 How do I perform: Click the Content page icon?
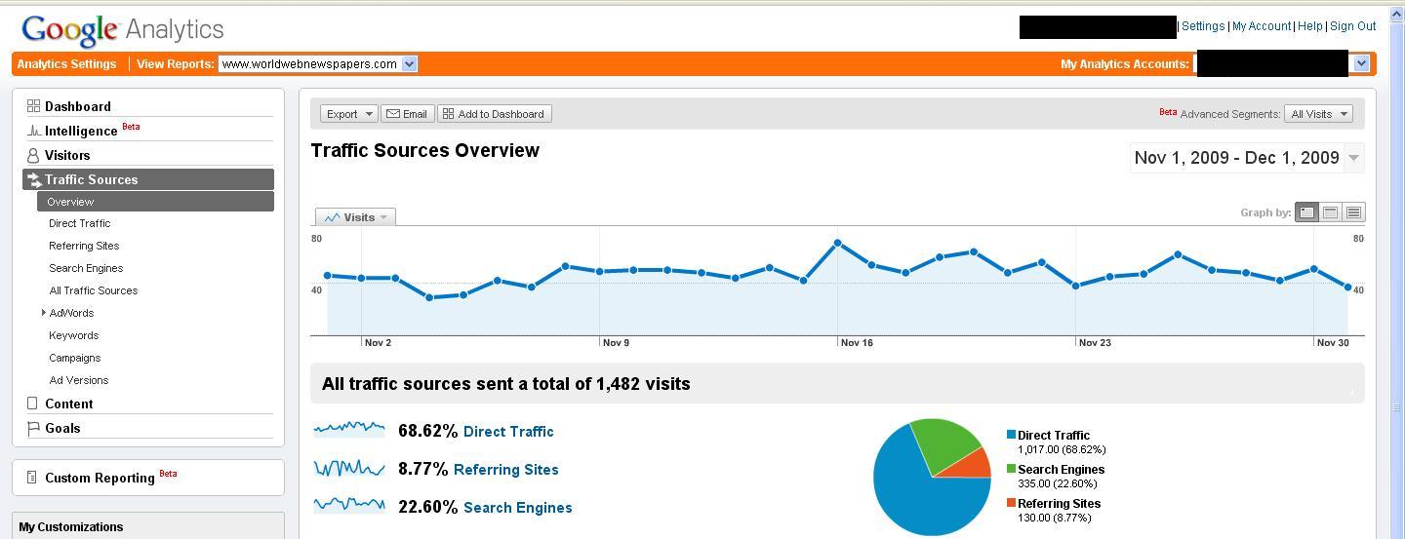32,403
